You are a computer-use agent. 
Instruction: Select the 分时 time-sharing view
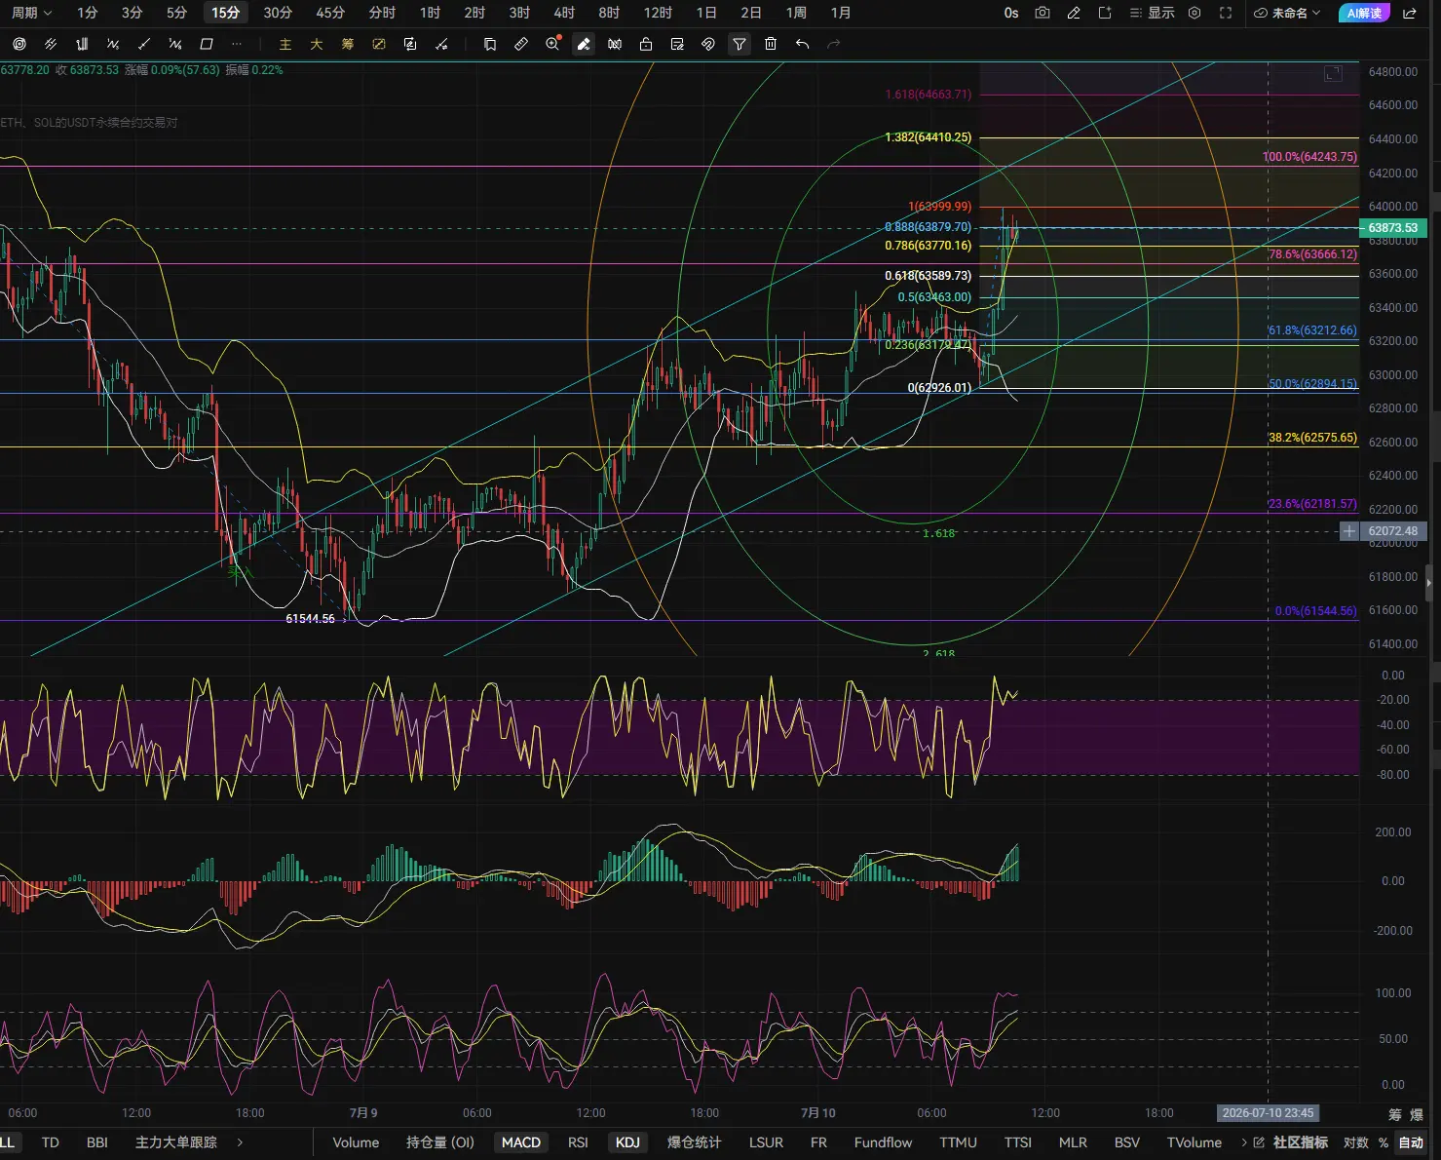[382, 13]
